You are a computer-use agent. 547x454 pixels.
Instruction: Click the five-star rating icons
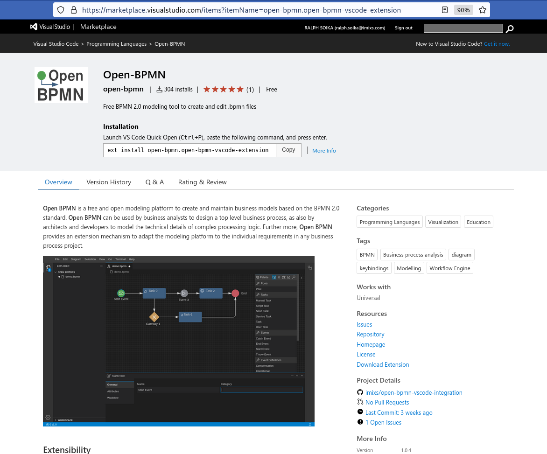[223, 89]
